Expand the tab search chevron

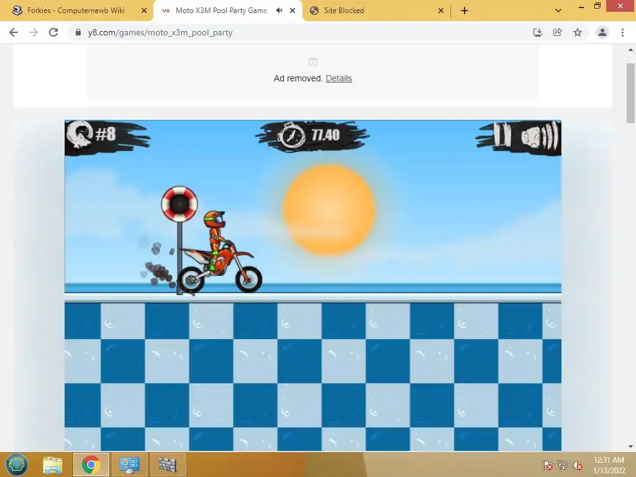pyautogui.click(x=558, y=11)
